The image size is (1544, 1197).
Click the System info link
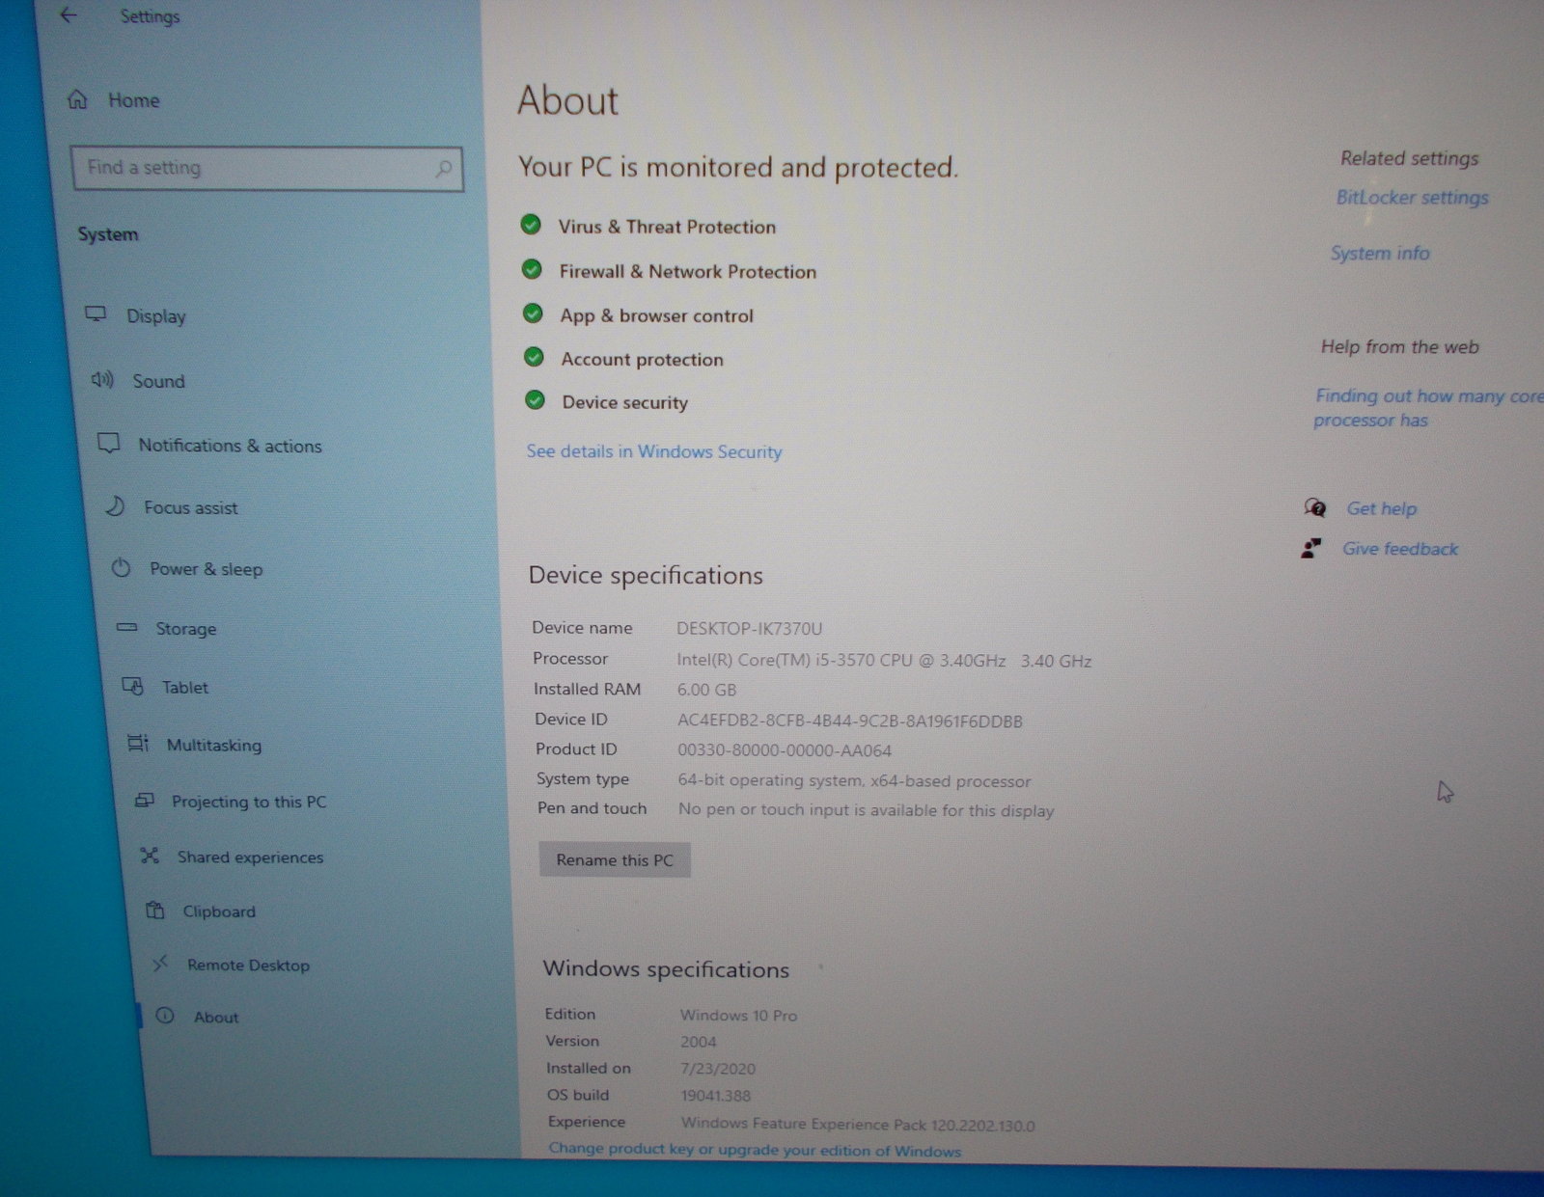pos(1380,254)
